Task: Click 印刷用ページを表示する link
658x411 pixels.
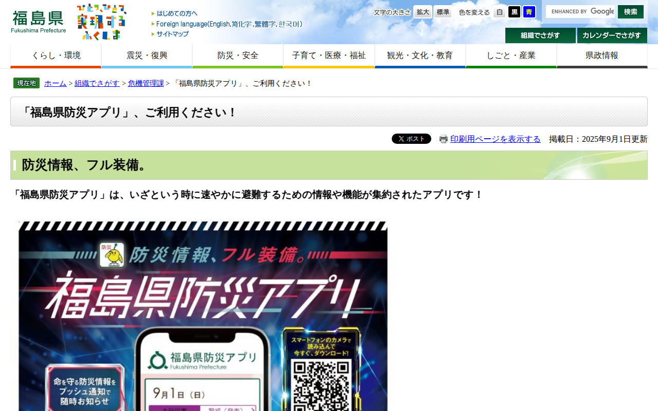Action: point(496,139)
